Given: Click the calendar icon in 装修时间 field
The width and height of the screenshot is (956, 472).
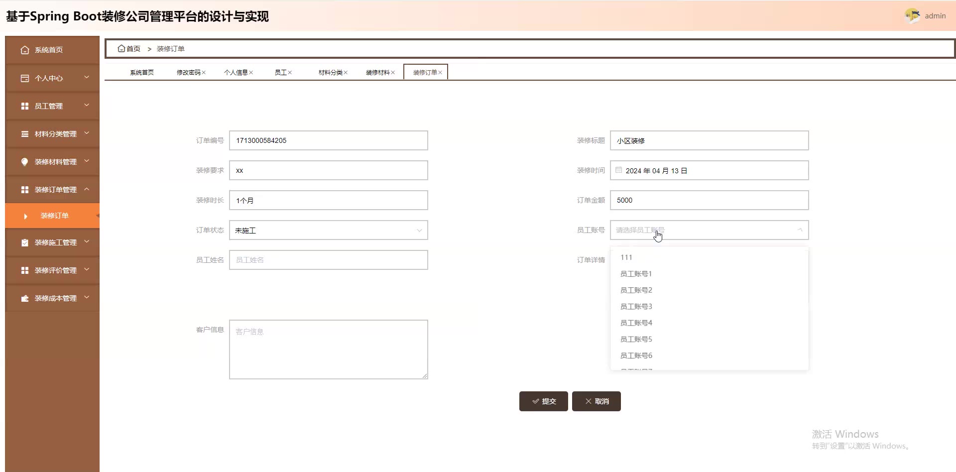Looking at the screenshot, I should 618,170.
